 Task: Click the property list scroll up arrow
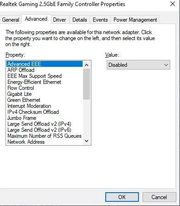(87, 65)
